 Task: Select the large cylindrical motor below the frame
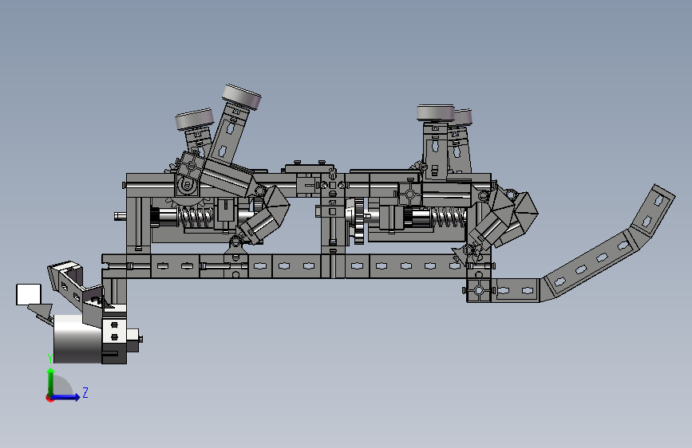[77, 339]
